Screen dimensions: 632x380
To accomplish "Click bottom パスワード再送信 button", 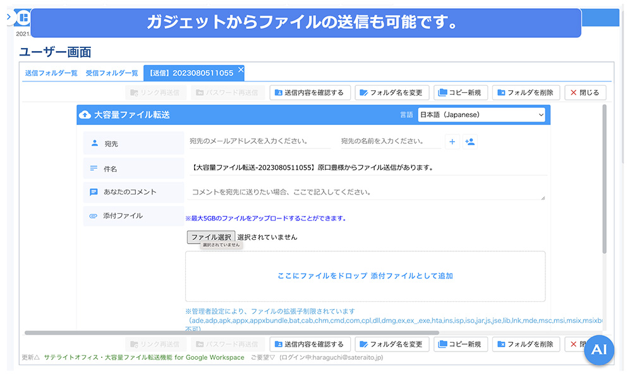I will (x=228, y=344).
